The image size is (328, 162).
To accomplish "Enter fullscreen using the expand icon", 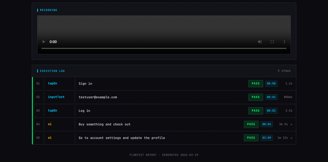I will pyautogui.click(x=272, y=42).
